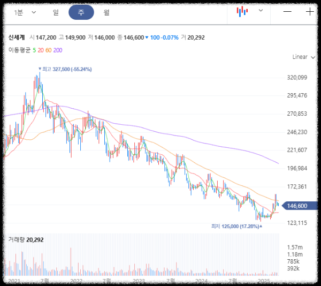Click the 392k volume axis label

coord(293,268)
